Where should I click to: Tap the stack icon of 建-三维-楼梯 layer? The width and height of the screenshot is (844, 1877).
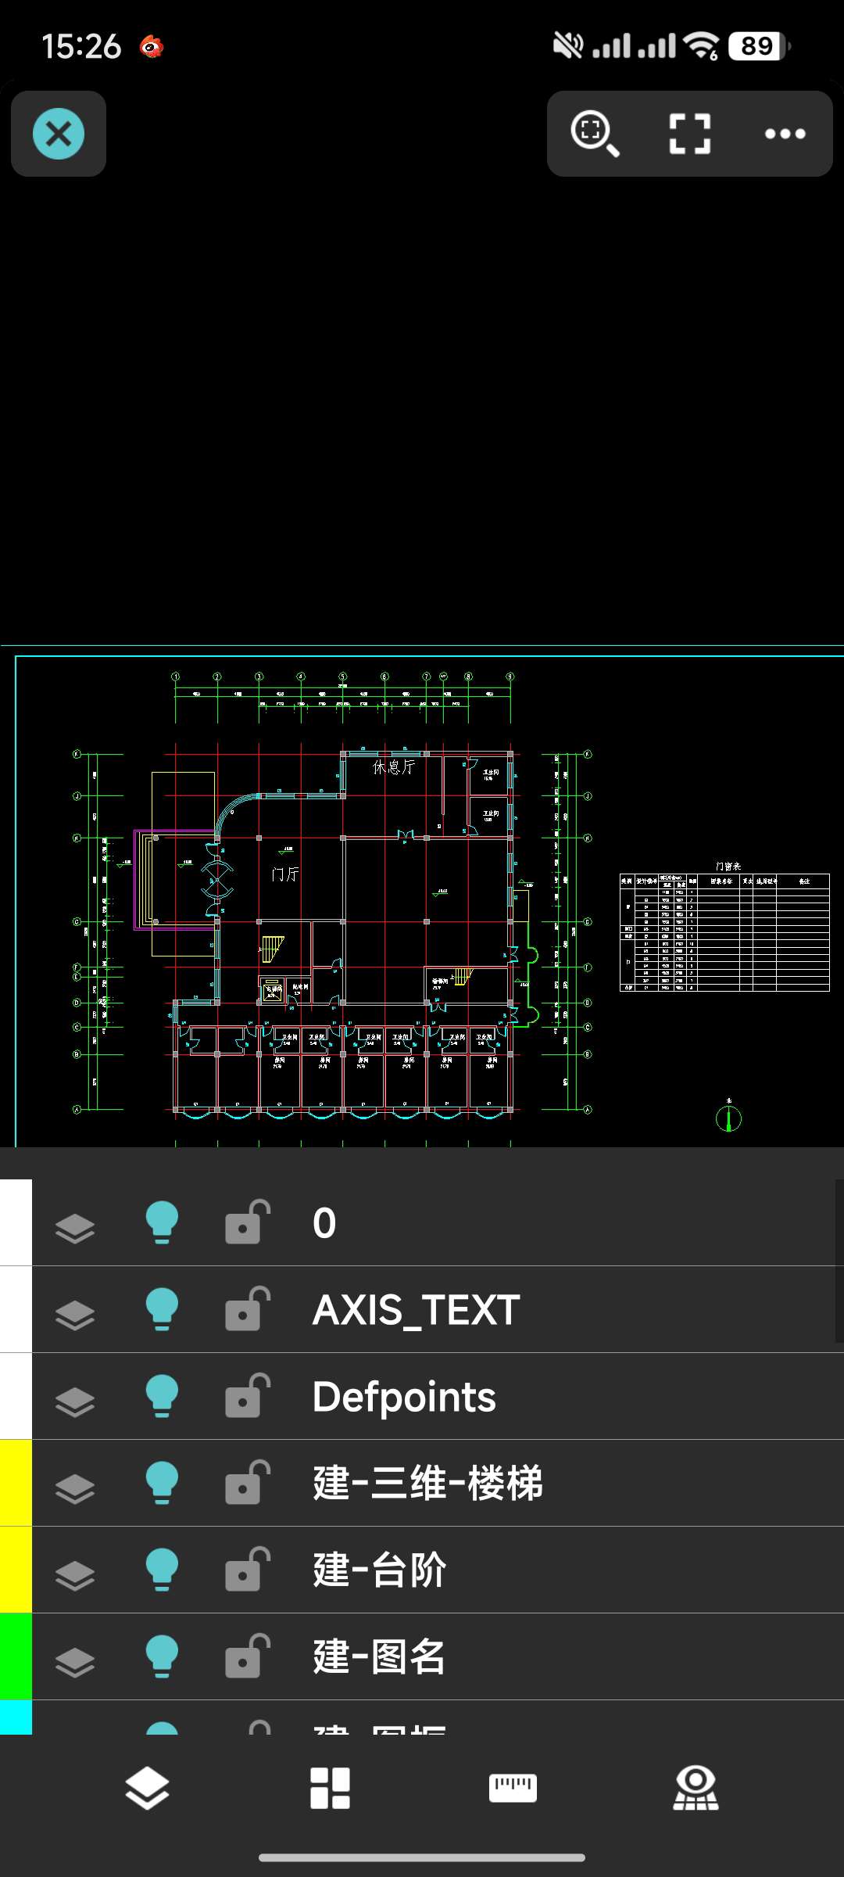(x=75, y=1489)
